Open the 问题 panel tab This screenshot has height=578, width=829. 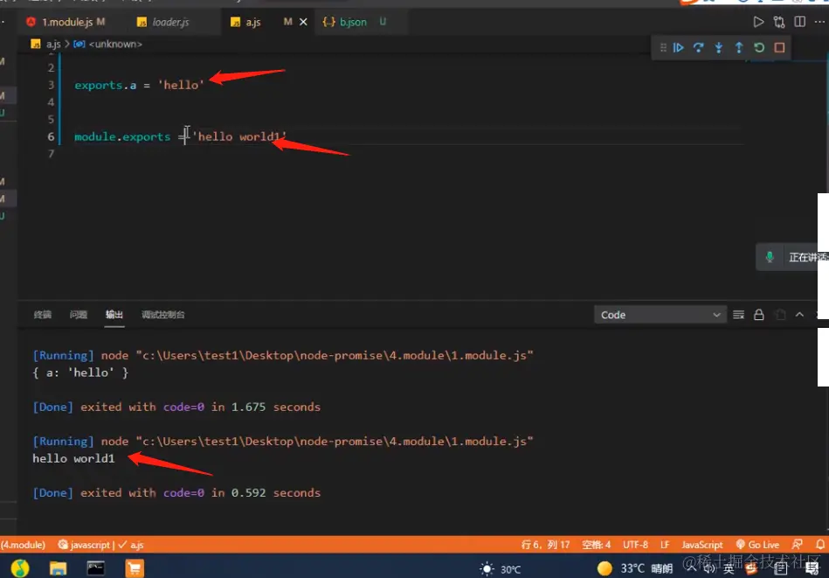[79, 315]
